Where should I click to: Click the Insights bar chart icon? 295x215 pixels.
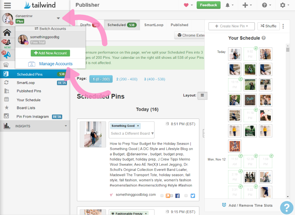click(x=7, y=126)
